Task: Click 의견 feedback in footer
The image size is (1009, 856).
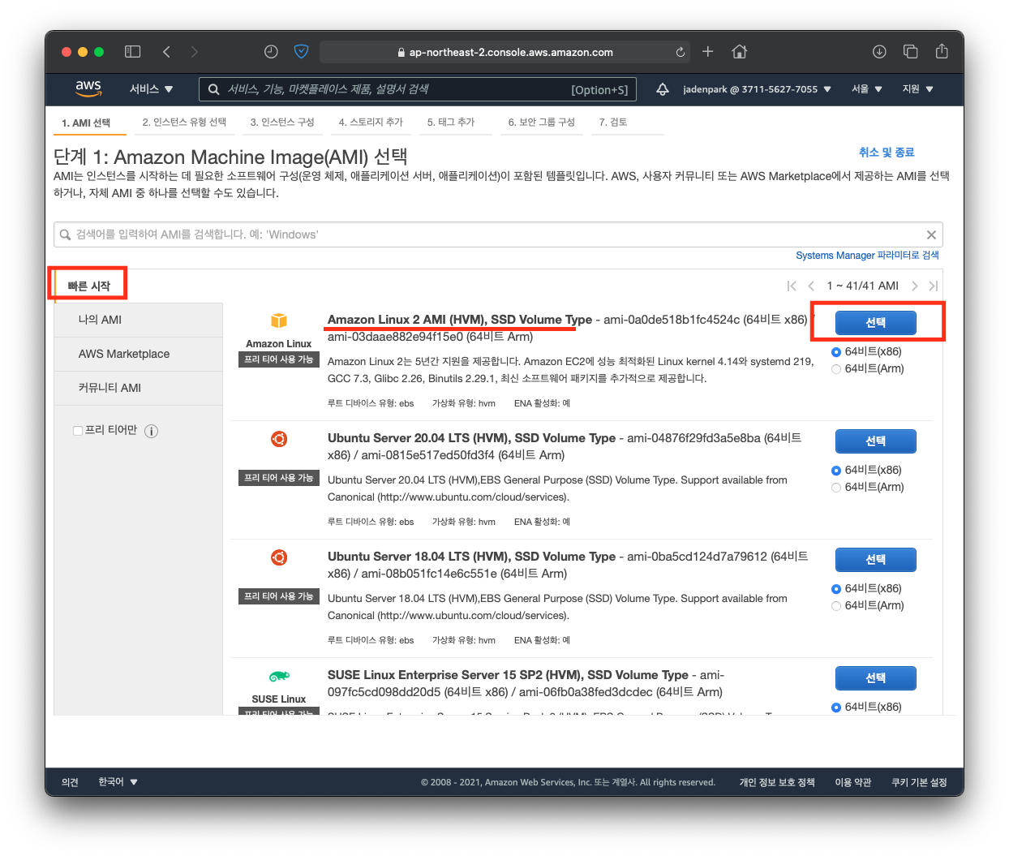Action: [x=70, y=782]
